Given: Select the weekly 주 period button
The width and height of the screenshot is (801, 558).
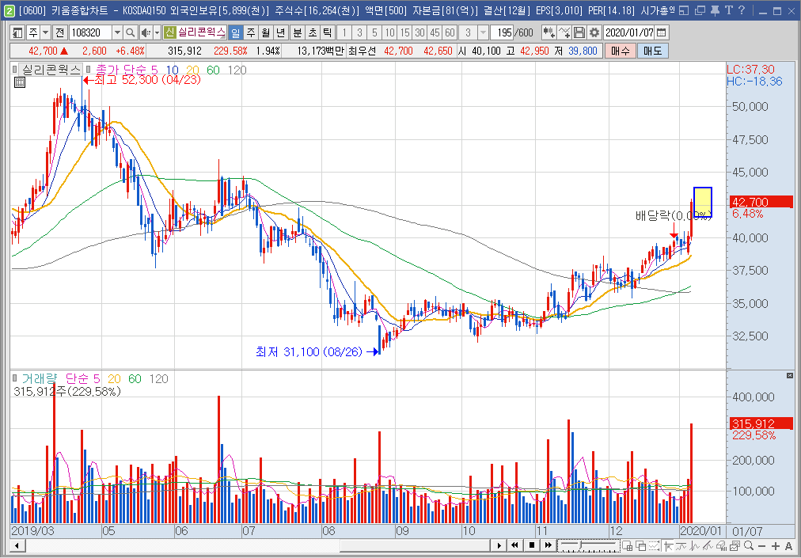Looking at the screenshot, I should point(251,32).
